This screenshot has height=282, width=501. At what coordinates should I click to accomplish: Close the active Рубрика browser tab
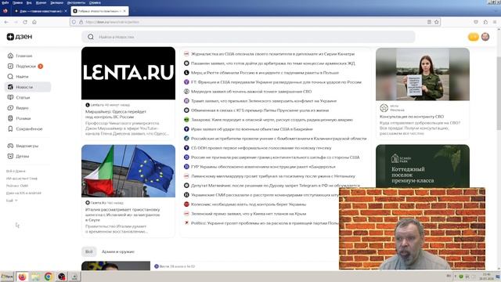pyautogui.click(x=124, y=11)
